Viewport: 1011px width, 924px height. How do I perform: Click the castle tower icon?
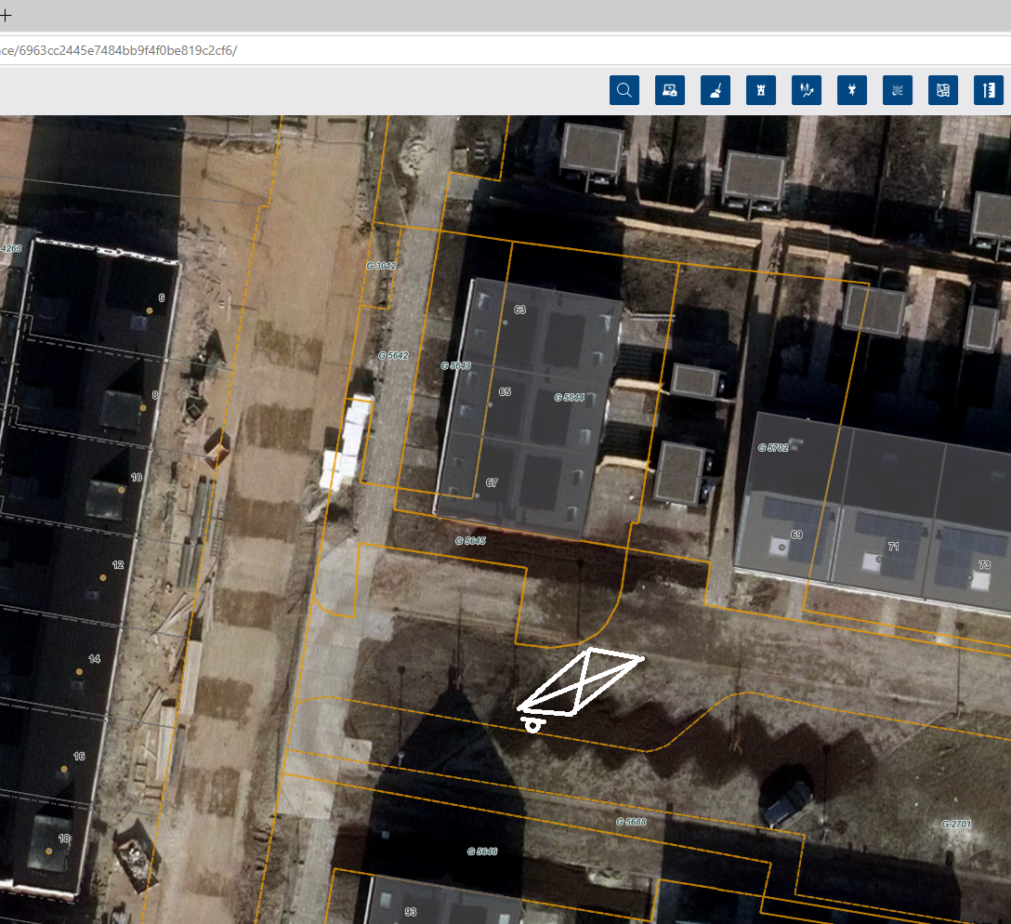761,90
